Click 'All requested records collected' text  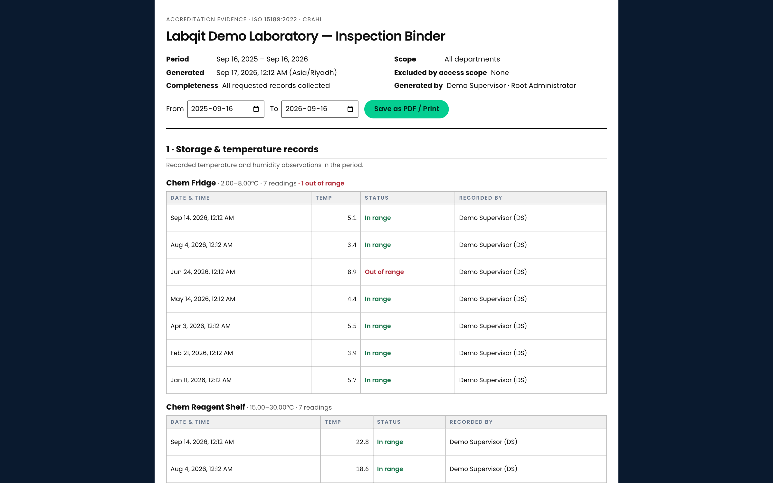coord(276,86)
